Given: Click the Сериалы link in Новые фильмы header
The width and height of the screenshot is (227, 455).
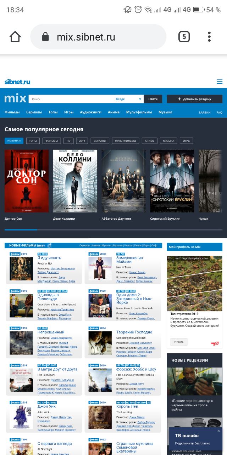Looking at the screenshot, I should pyautogui.click(x=85, y=246).
